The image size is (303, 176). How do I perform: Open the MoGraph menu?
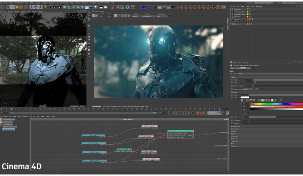pyautogui.click(x=44, y=3)
